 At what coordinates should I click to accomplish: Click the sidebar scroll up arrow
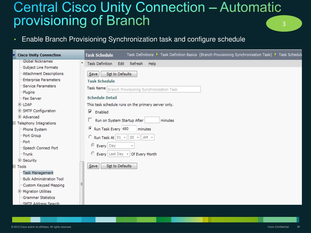82,62
